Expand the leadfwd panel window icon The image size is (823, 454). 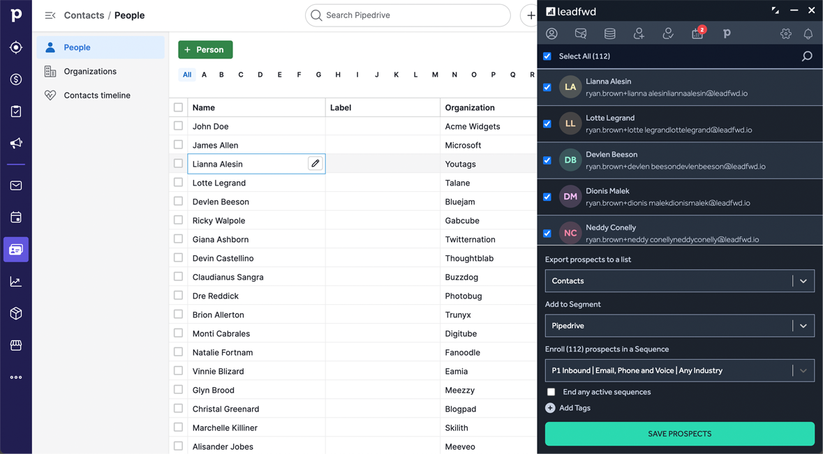click(776, 10)
